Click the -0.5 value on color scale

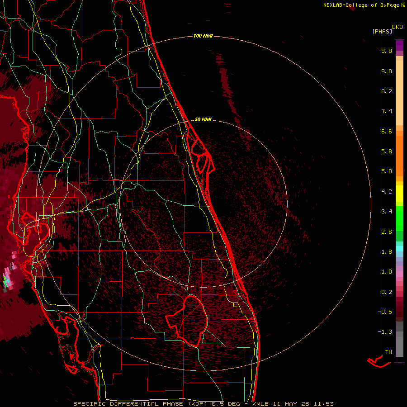pos(385,312)
